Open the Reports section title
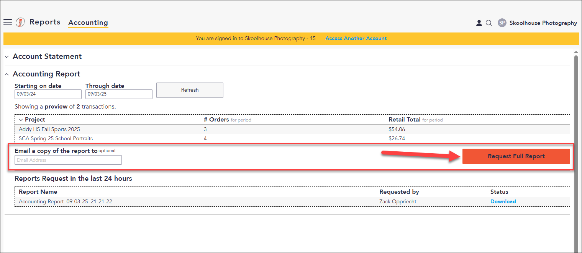This screenshot has width=582, height=253. (x=45, y=22)
